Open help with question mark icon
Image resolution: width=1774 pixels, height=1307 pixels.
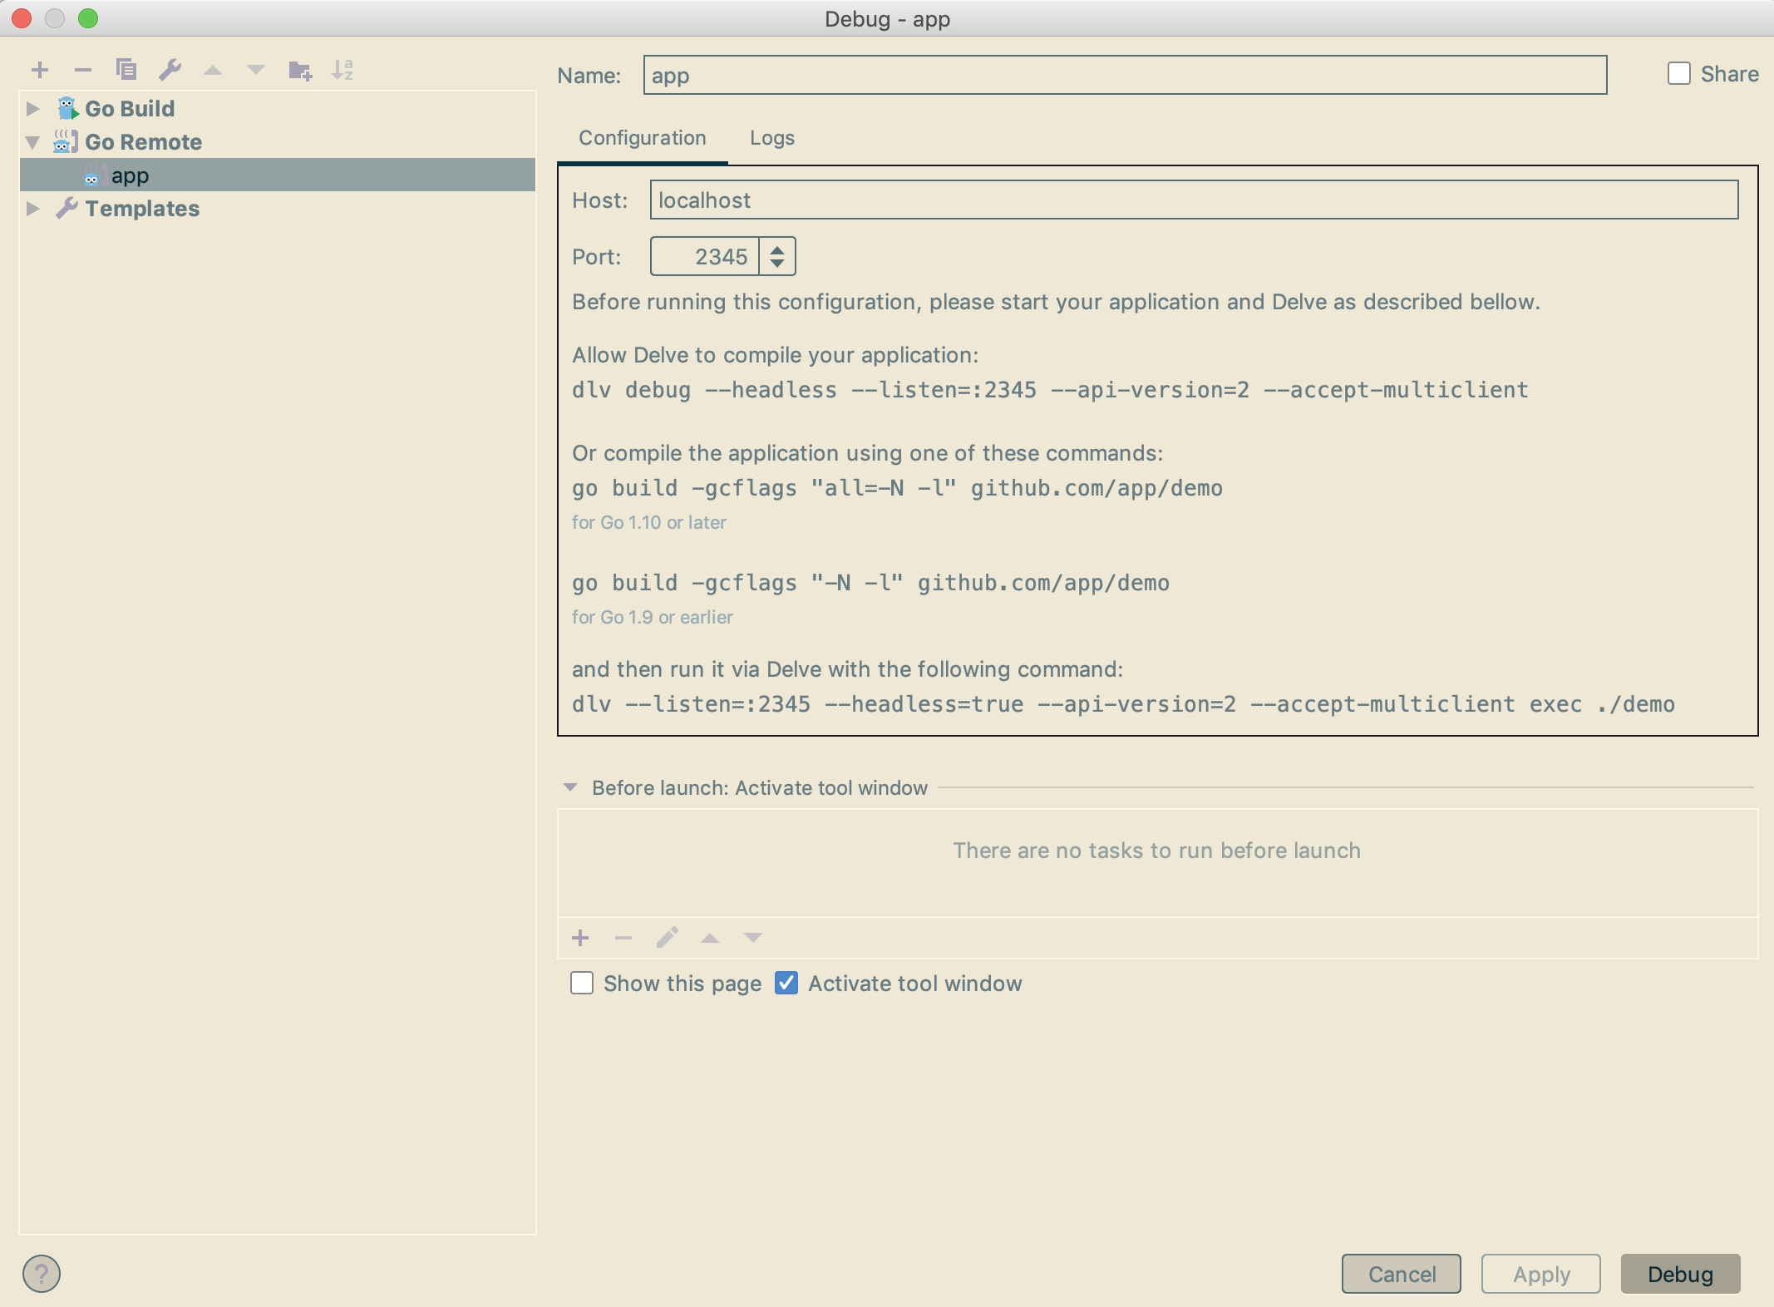pyautogui.click(x=42, y=1274)
